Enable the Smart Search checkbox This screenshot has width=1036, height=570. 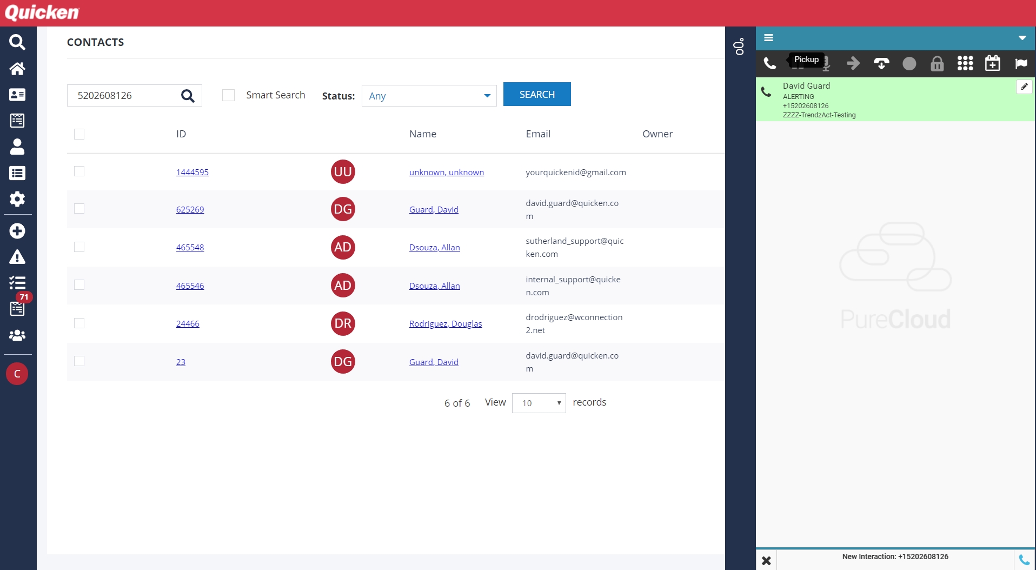point(229,95)
